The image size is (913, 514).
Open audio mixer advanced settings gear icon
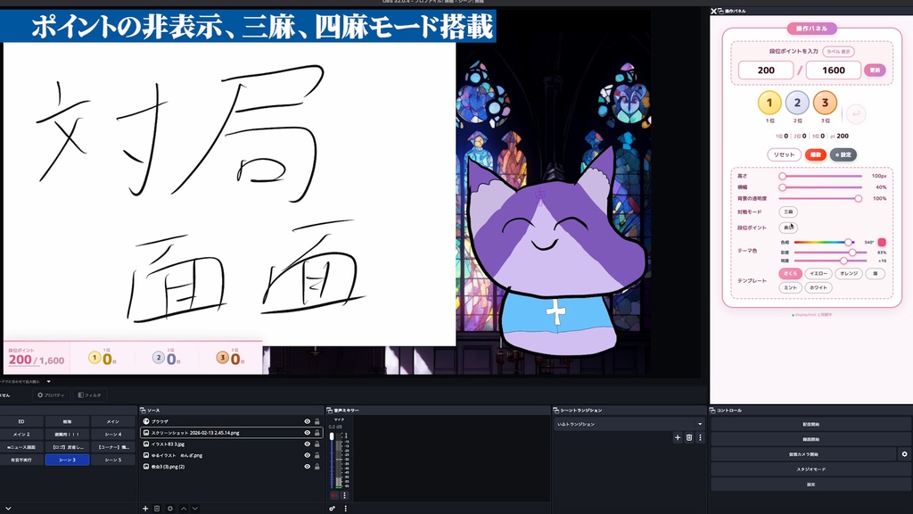coord(333,509)
